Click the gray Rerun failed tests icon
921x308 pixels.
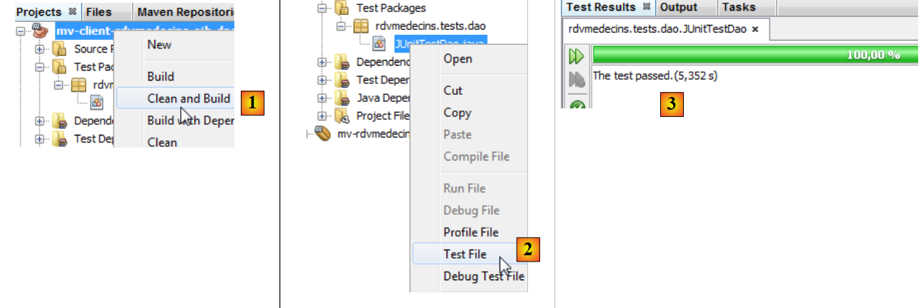pos(577,79)
